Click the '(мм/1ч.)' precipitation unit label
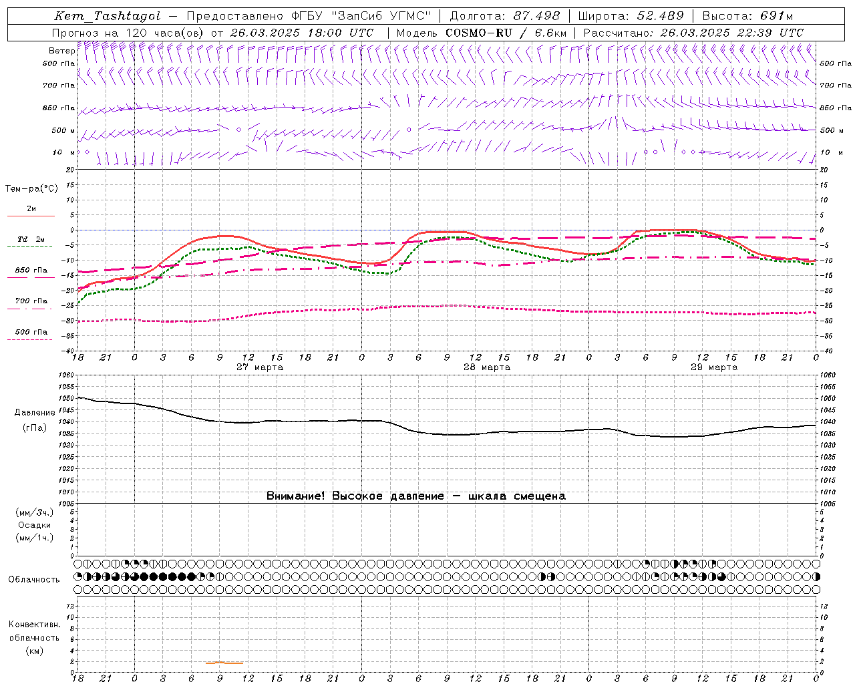The height and width of the screenshot is (684, 855). point(35,538)
